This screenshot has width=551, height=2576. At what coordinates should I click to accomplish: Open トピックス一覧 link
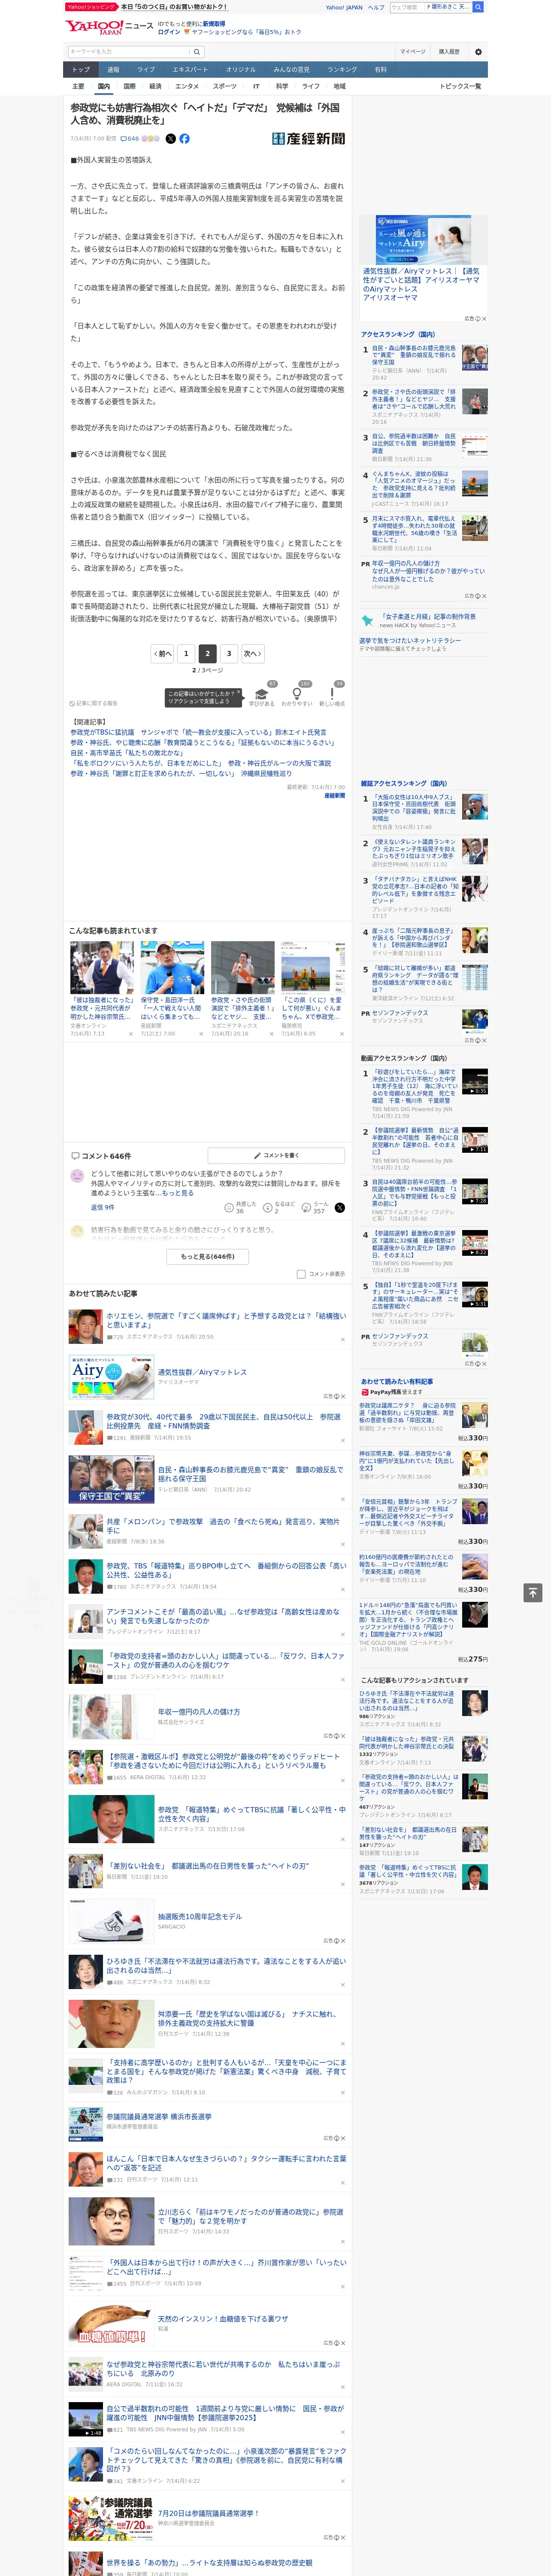pyautogui.click(x=460, y=86)
